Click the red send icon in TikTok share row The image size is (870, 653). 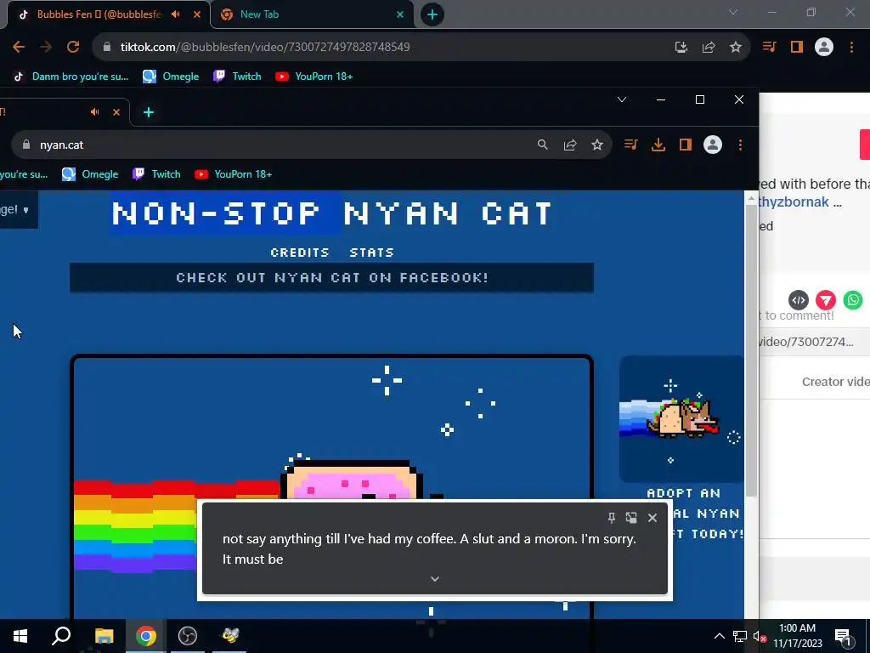(x=826, y=300)
